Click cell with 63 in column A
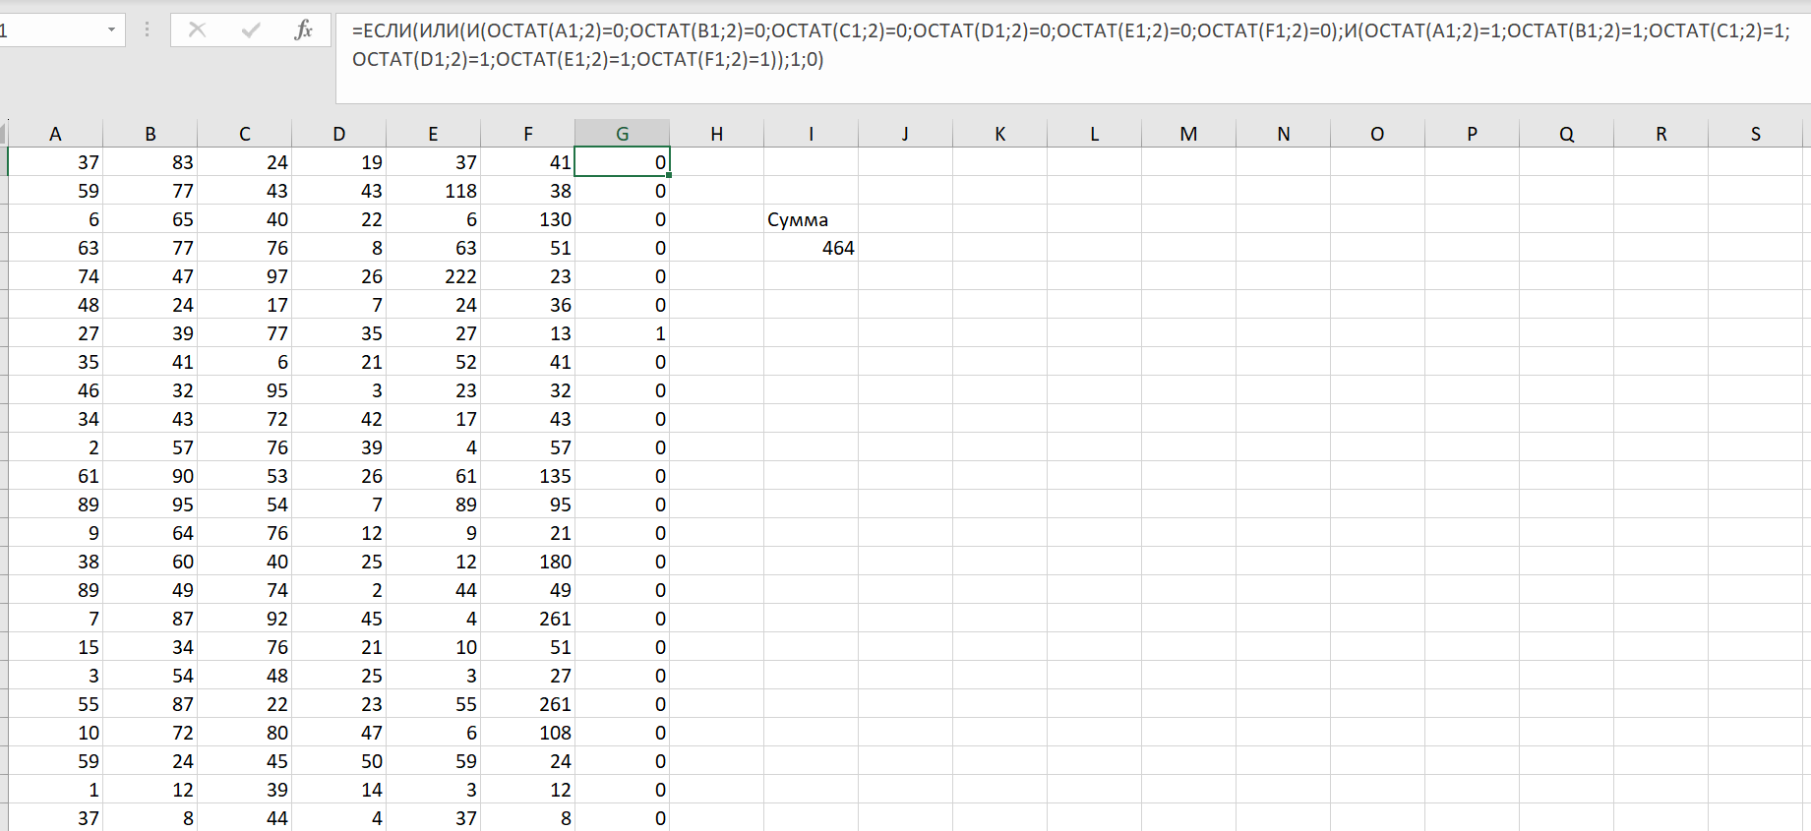1811x831 pixels. coord(55,248)
